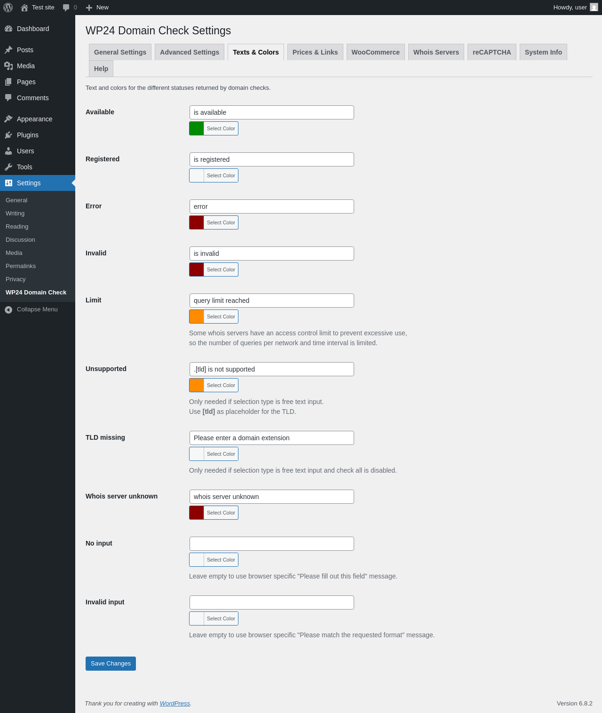Focus the TLD missing text field
Viewport: 602px width, 713px height.
pos(271,438)
